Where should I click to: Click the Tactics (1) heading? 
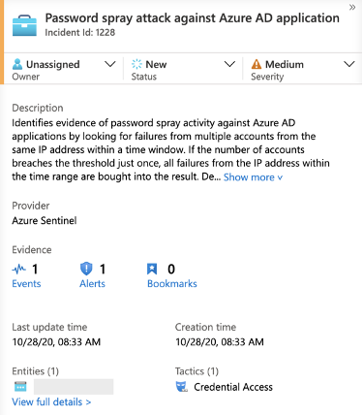(x=197, y=371)
